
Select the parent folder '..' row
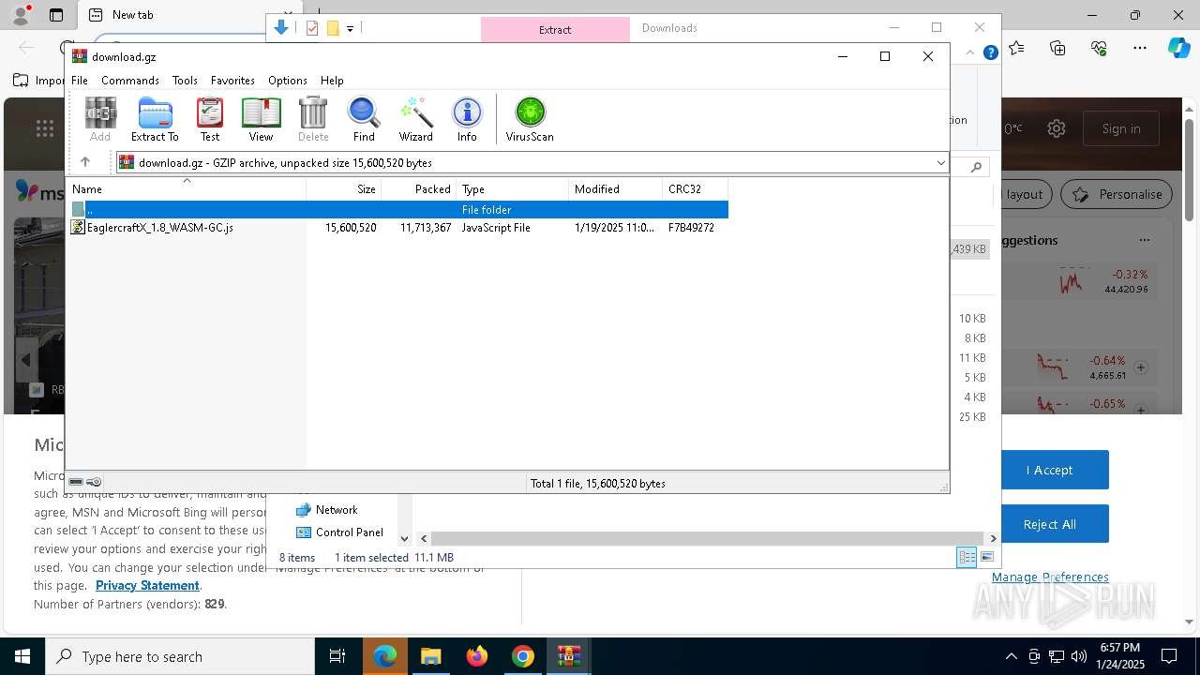pyautogui.click(x=398, y=210)
